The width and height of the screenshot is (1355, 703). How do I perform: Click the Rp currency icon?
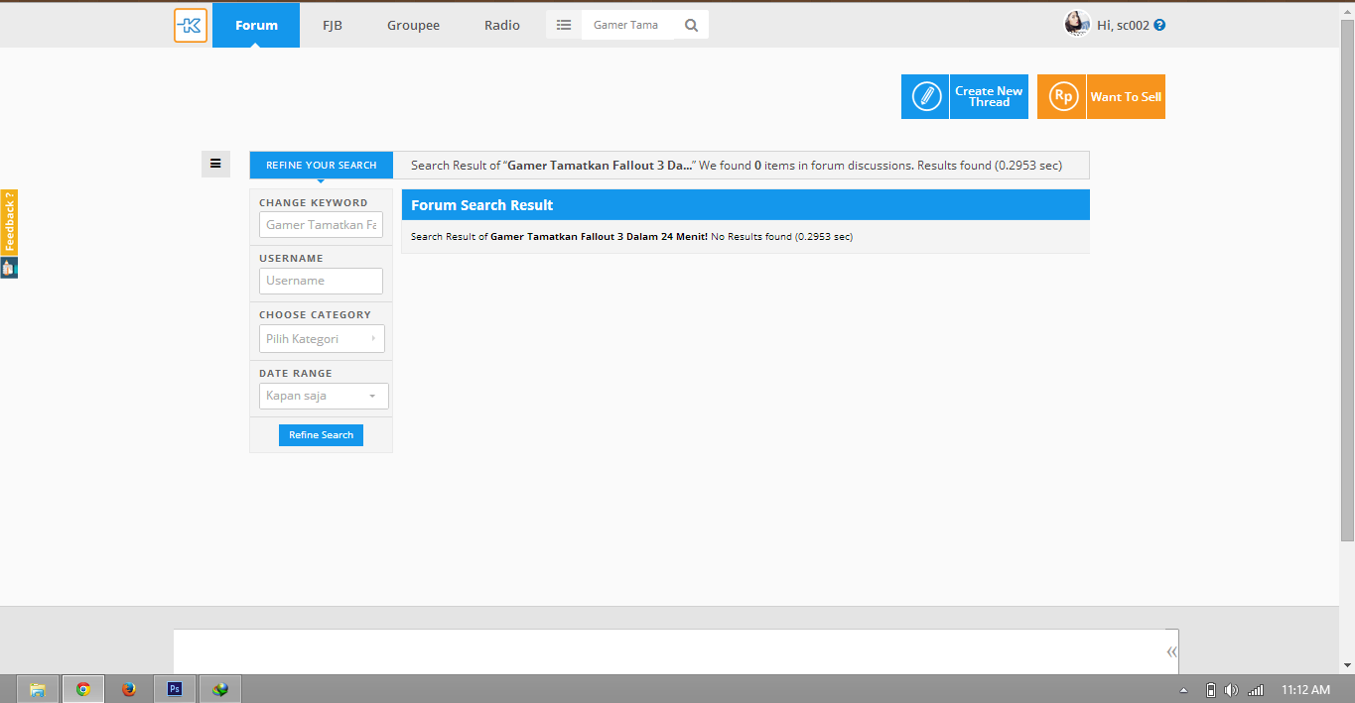1062,96
